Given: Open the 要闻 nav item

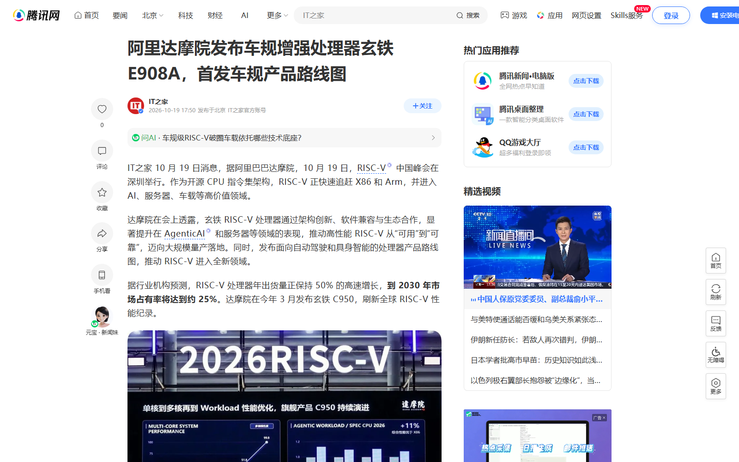Looking at the screenshot, I should (120, 15).
